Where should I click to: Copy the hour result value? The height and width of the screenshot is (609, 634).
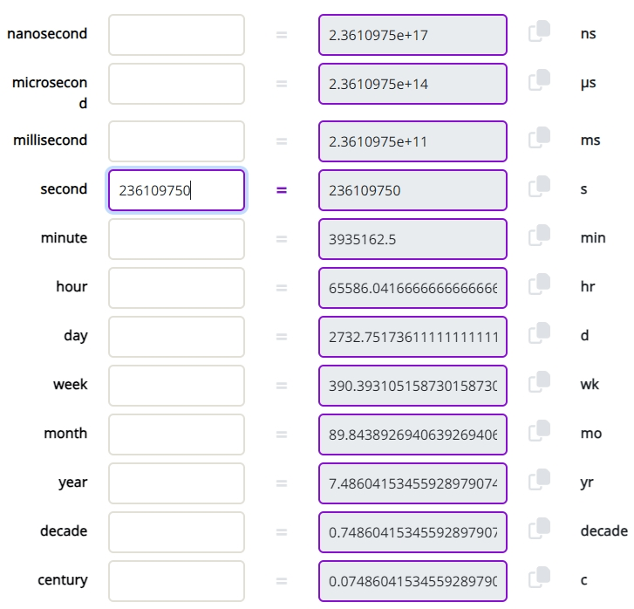click(x=540, y=284)
